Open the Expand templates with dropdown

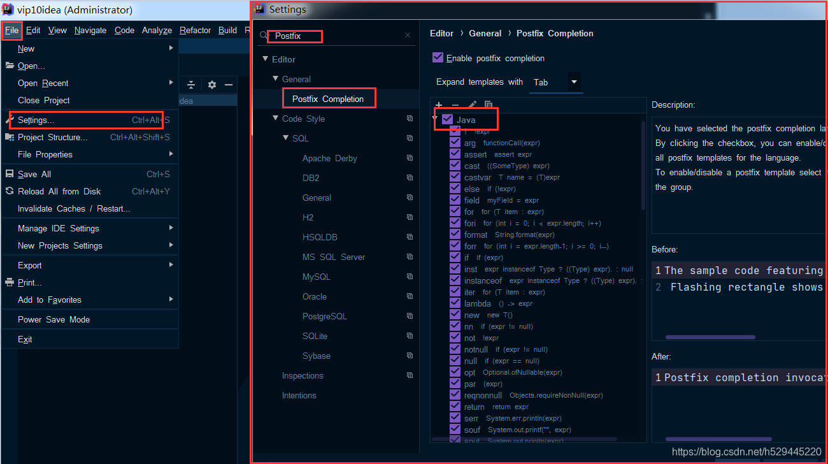point(556,82)
